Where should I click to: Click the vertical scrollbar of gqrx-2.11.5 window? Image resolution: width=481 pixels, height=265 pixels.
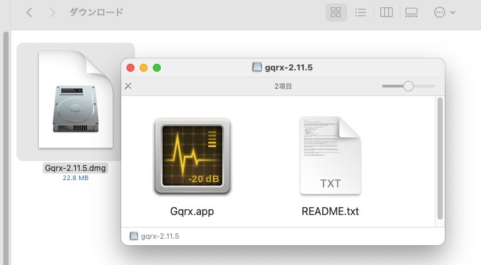pyautogui.click(x=440, y=158)
